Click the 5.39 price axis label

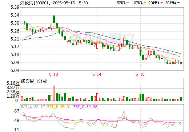click(15, 7)
